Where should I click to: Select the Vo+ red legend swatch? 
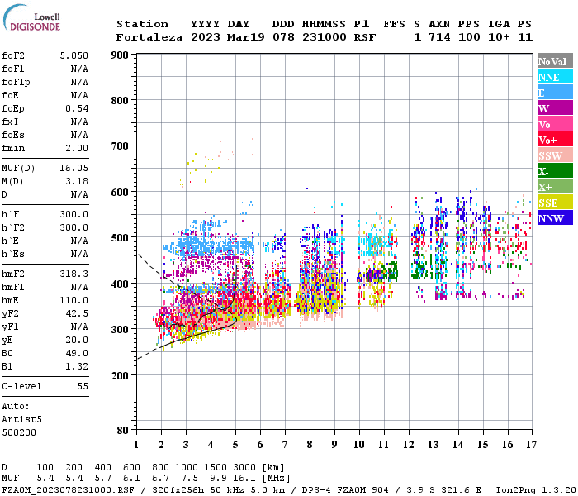point(555,140)
